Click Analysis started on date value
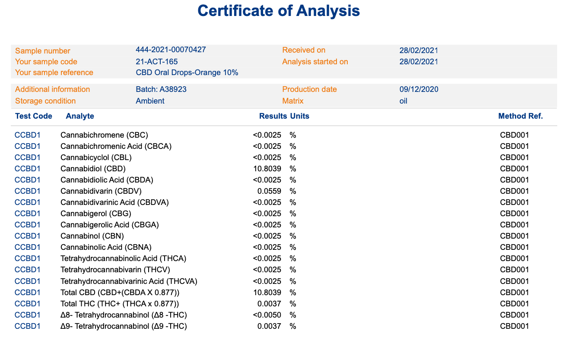This screenshot has width=562, height=362. click(x=419, y=62)
